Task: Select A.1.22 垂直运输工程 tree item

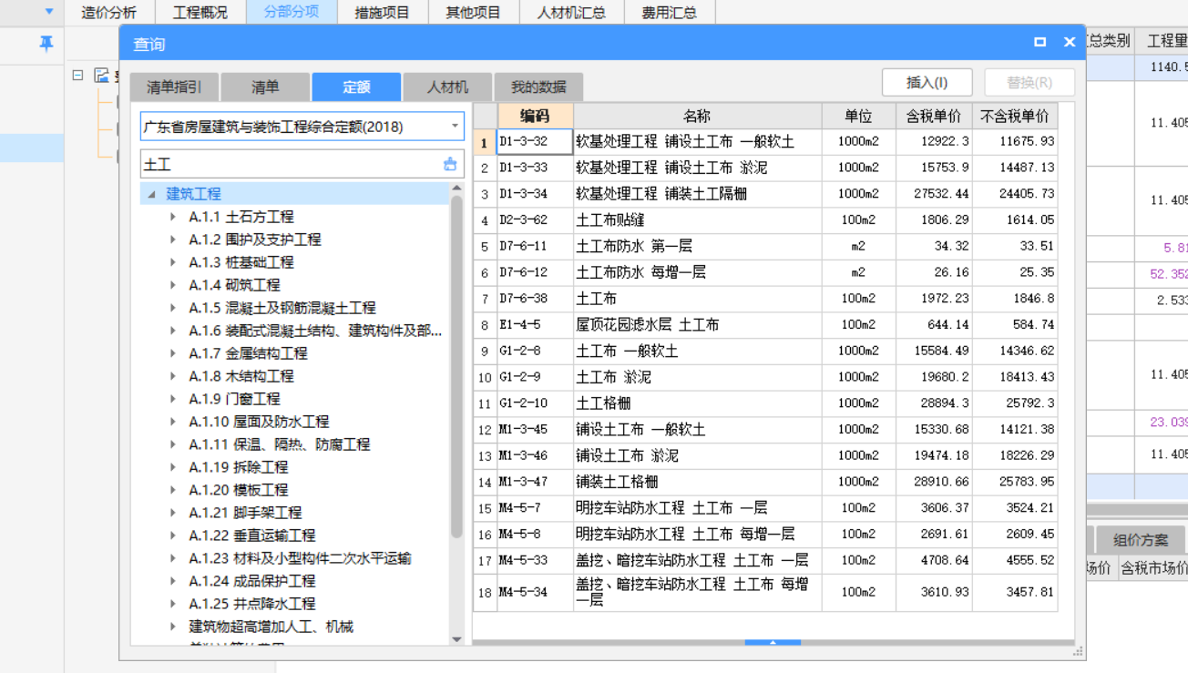Action: [x=252, y=535]
